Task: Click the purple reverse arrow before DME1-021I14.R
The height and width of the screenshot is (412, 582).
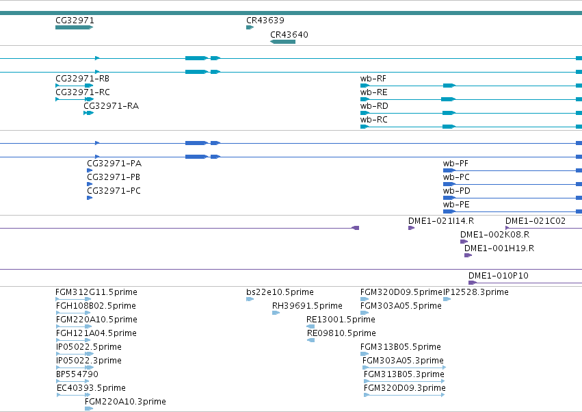Action: tap(355, 228)
